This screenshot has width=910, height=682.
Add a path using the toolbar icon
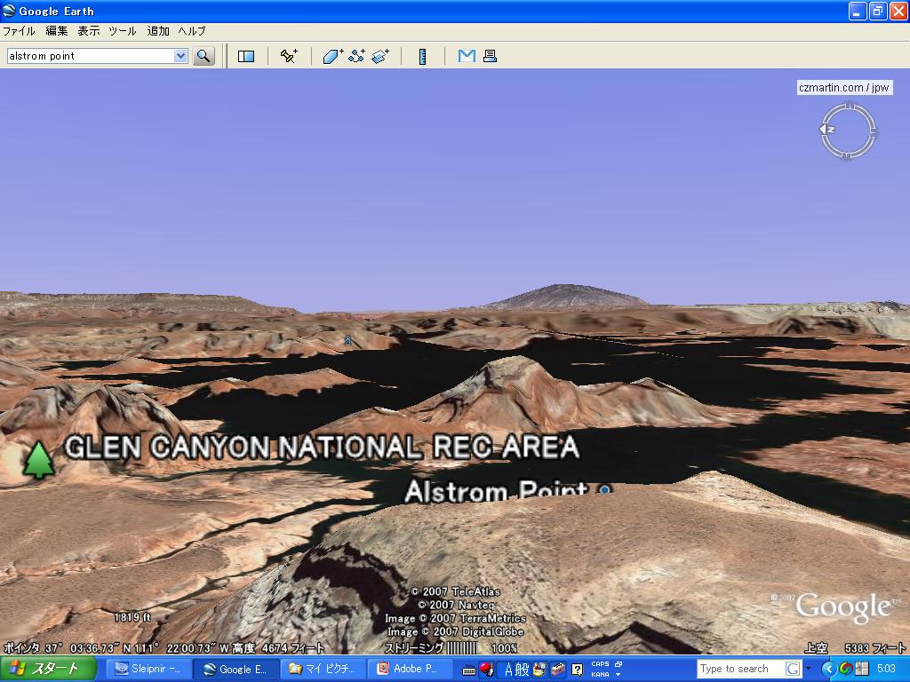point(356,56)
